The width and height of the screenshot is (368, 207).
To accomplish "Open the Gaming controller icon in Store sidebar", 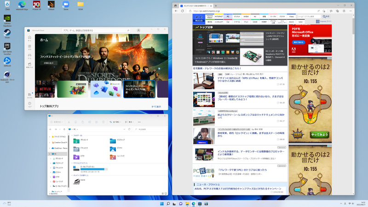I will click(29, 55).
